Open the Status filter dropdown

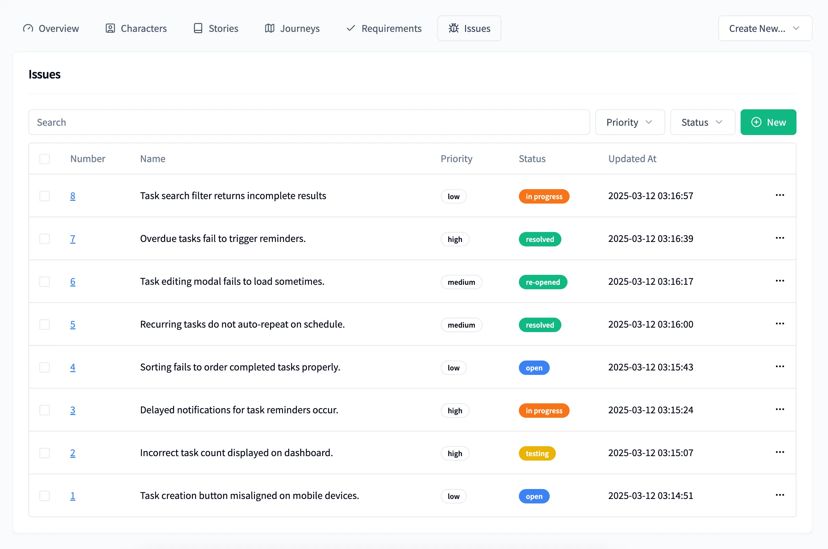[x=702, y=122]
